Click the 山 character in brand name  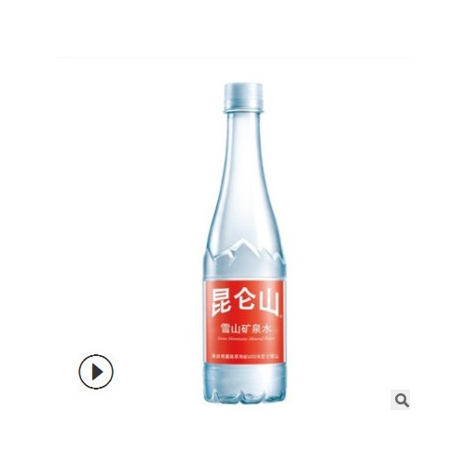tap(268, 301)
